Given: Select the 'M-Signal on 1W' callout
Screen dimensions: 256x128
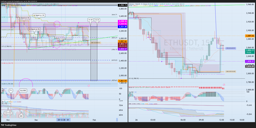Looking at the screenshot, I should click(39, 15).
